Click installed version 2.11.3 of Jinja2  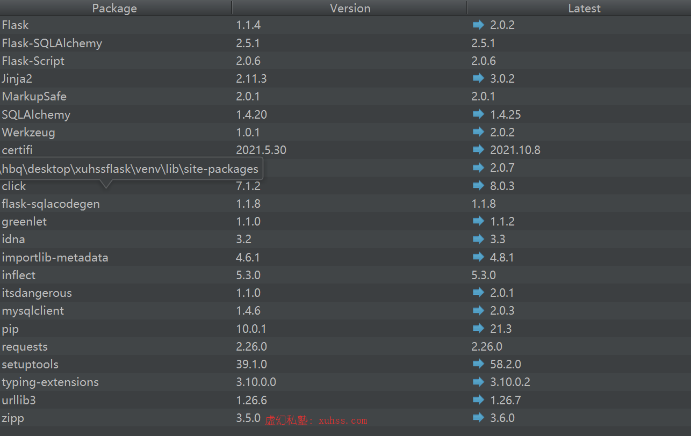pyautogui.click(x=251, y=78)
